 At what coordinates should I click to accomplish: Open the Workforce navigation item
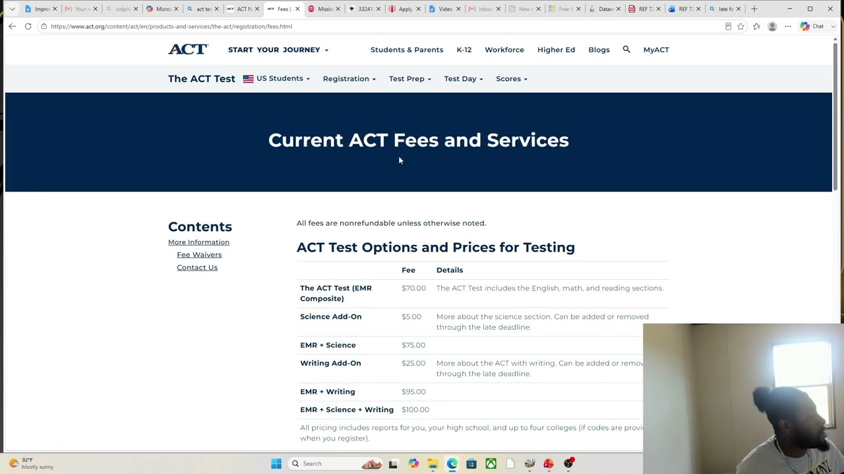tap(504, 49)
